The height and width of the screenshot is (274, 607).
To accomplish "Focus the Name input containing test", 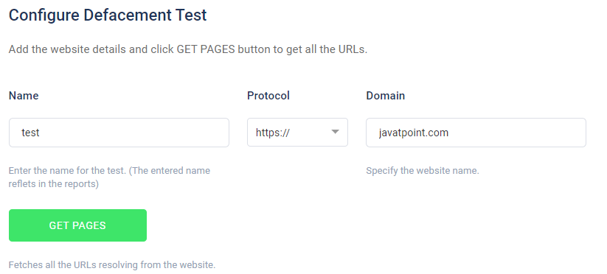I will [x=119, y=133].
